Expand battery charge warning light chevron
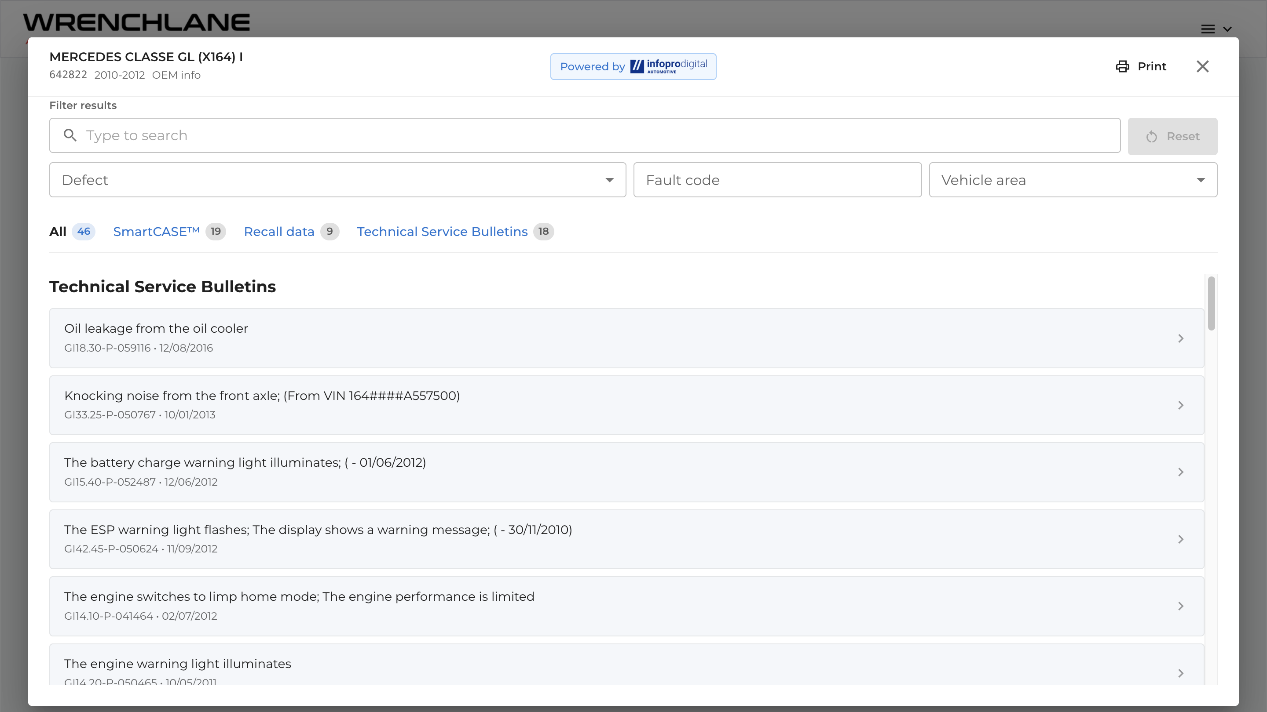The image size is (1267, 712). (1181, 472)
